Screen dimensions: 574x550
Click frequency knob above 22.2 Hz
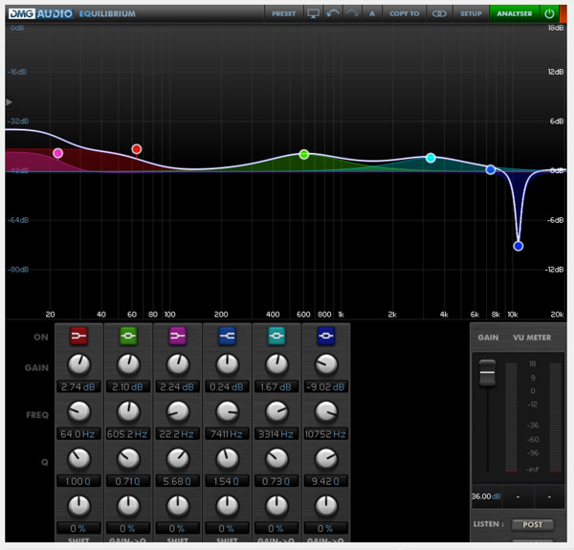(178, 411)
